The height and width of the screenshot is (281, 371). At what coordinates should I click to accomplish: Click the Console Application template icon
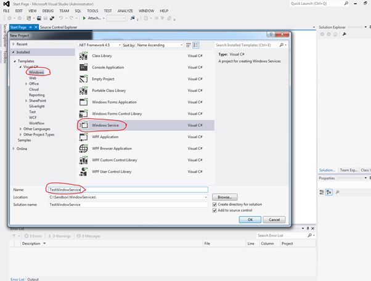tap(83, 67)
